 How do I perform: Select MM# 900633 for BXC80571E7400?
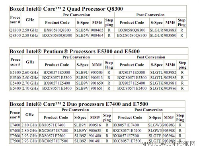coord(95,131)
